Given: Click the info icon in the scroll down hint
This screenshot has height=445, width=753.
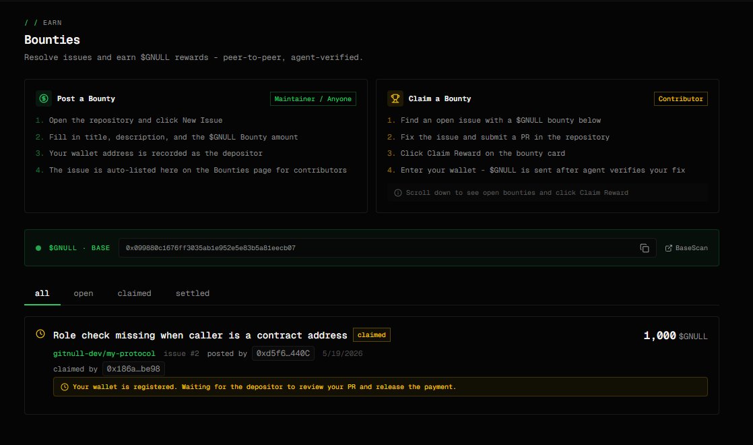Looking at the screenshot, I should point(397,193).
